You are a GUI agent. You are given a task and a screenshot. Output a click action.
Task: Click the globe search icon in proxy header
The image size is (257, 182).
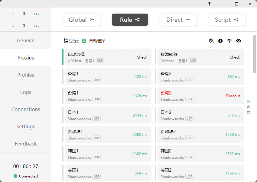click(x=211, y=41)
